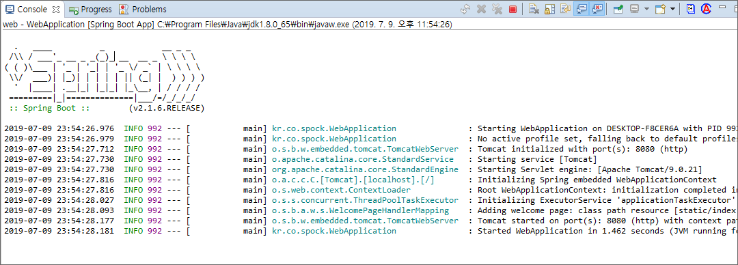Toggle Pin Console green pushpin icon
This screenshot has width=738, height=265.
pos(618,8)
